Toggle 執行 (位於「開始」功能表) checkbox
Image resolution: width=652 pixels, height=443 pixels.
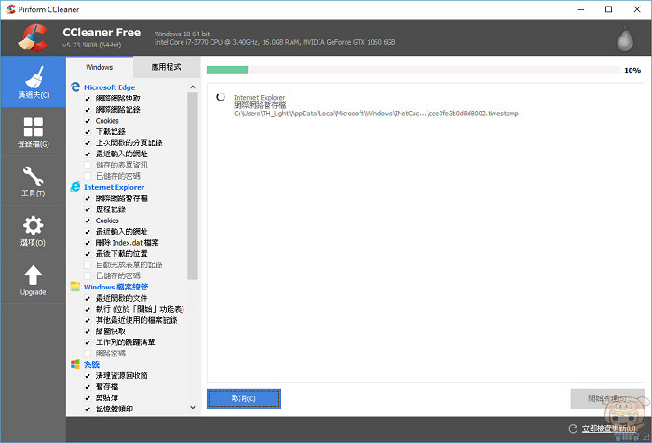[x=88, y=309]
